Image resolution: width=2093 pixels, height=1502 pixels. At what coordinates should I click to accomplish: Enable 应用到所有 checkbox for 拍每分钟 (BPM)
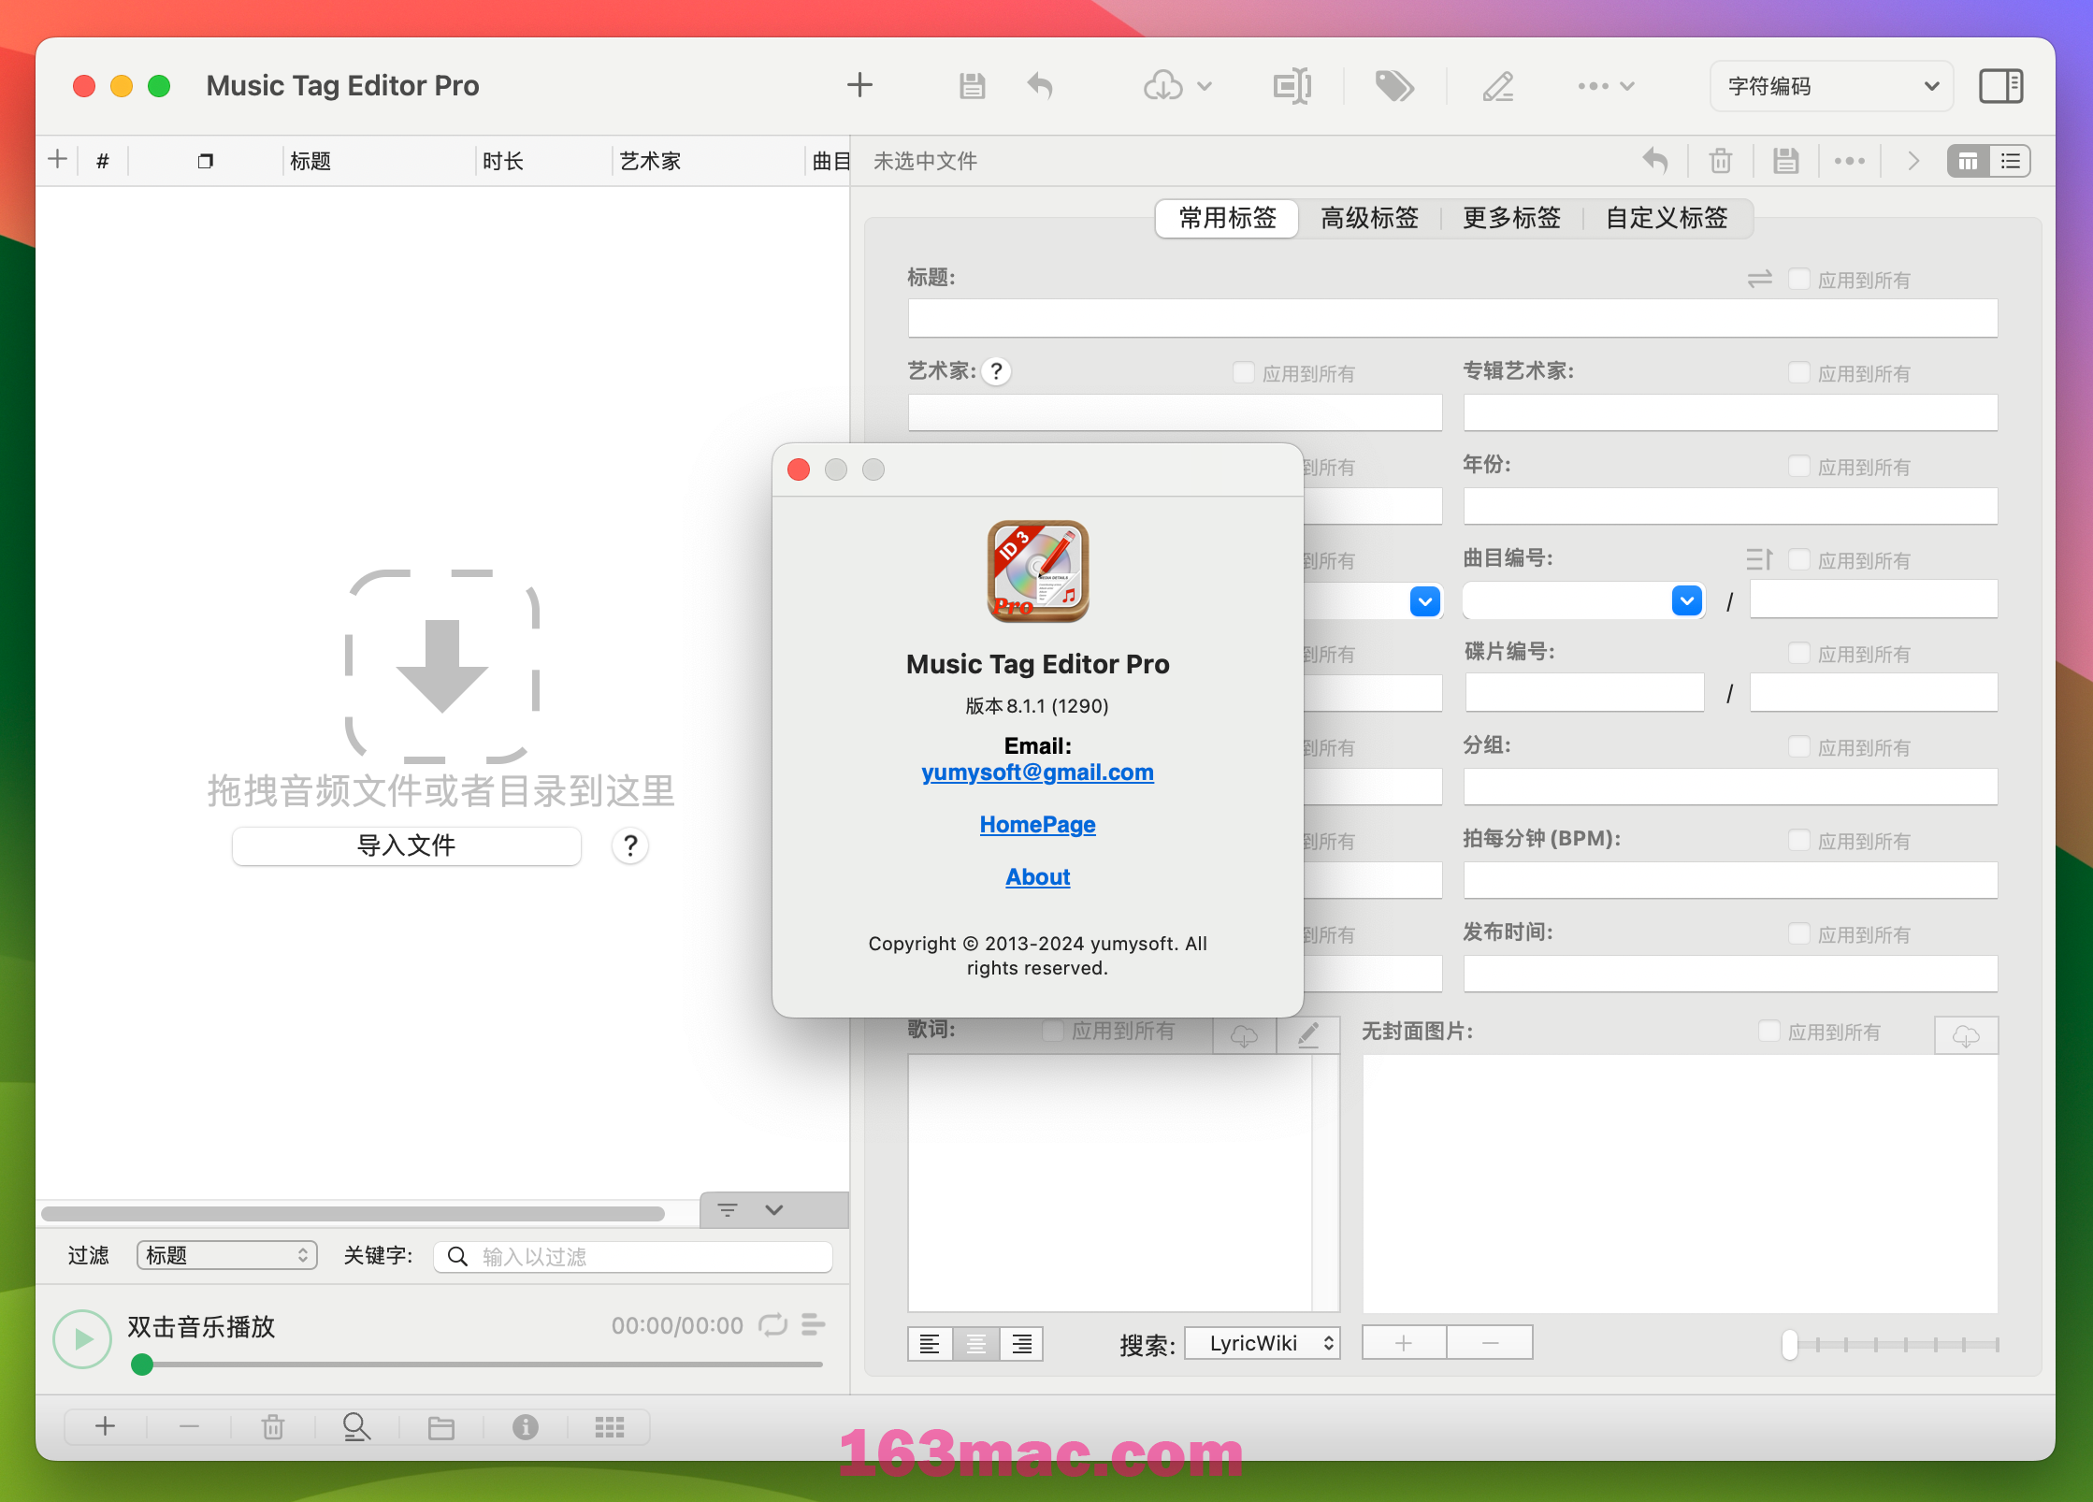[1798, 840]
